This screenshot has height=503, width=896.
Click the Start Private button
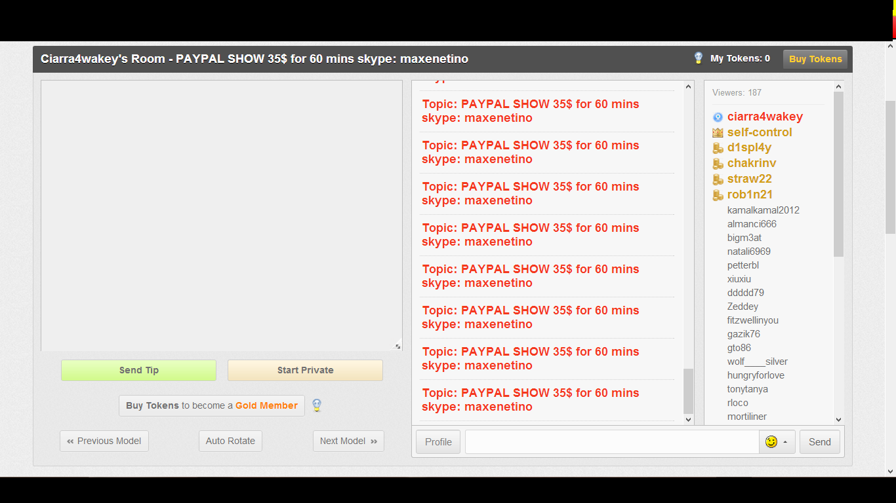tap(305, 370)
